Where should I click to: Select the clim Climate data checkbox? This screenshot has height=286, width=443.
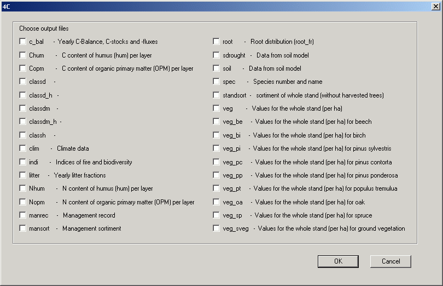[x=22, y=148]
